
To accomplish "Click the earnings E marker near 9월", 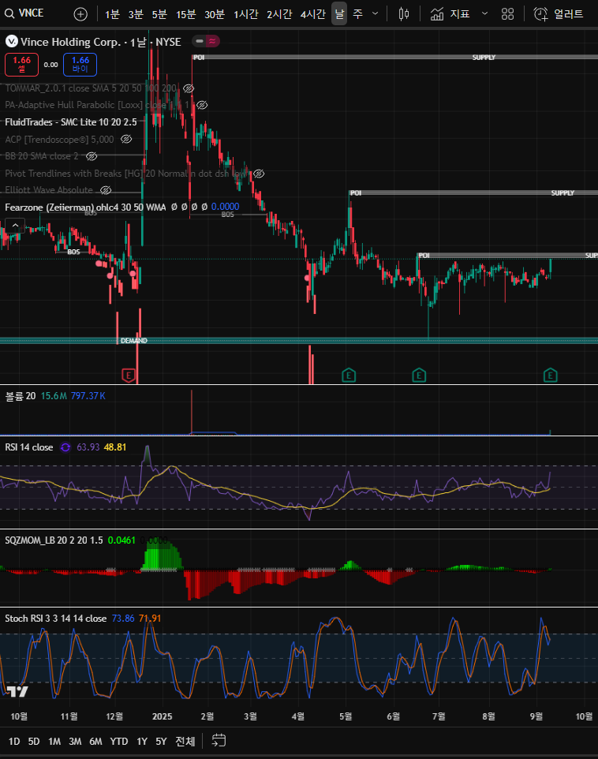I will click(550, 375).
